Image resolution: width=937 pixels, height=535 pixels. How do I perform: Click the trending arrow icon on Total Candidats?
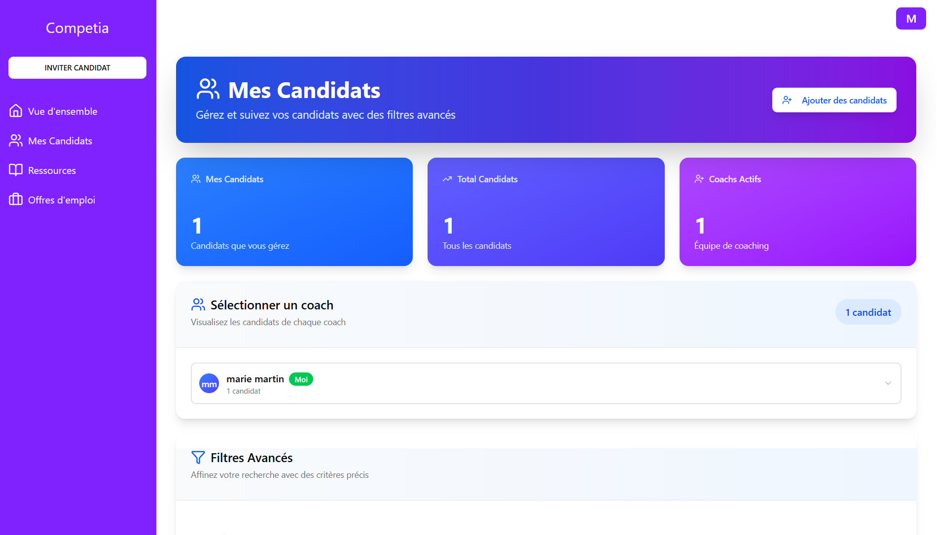point(447,179)
